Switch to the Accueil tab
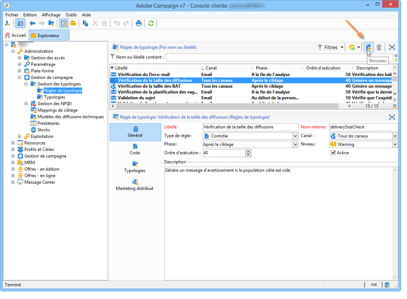Image resolution: width=407 pixels, height=299 pixels. pyautogui.click(x=16, y=35)
